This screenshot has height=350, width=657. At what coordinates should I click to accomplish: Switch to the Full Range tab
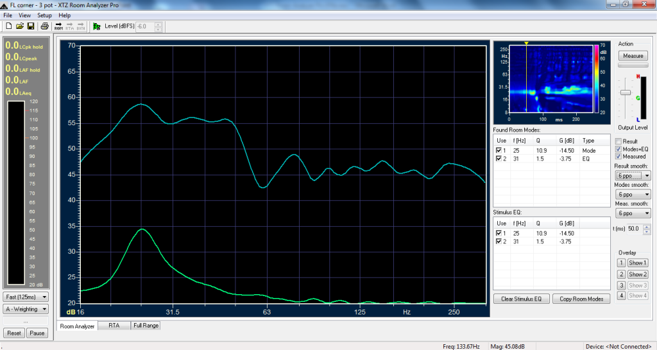pyautogui.click(x=146, y=326)
